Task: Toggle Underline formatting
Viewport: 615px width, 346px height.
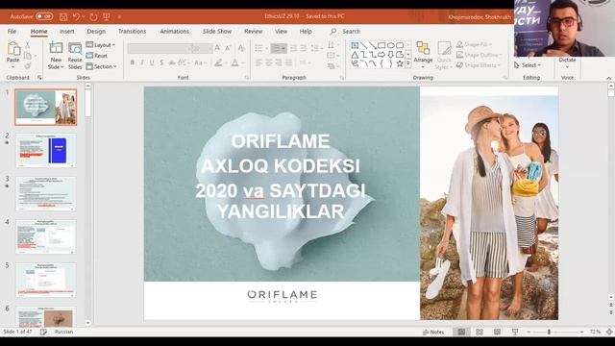Action: (x=152, y=62)
